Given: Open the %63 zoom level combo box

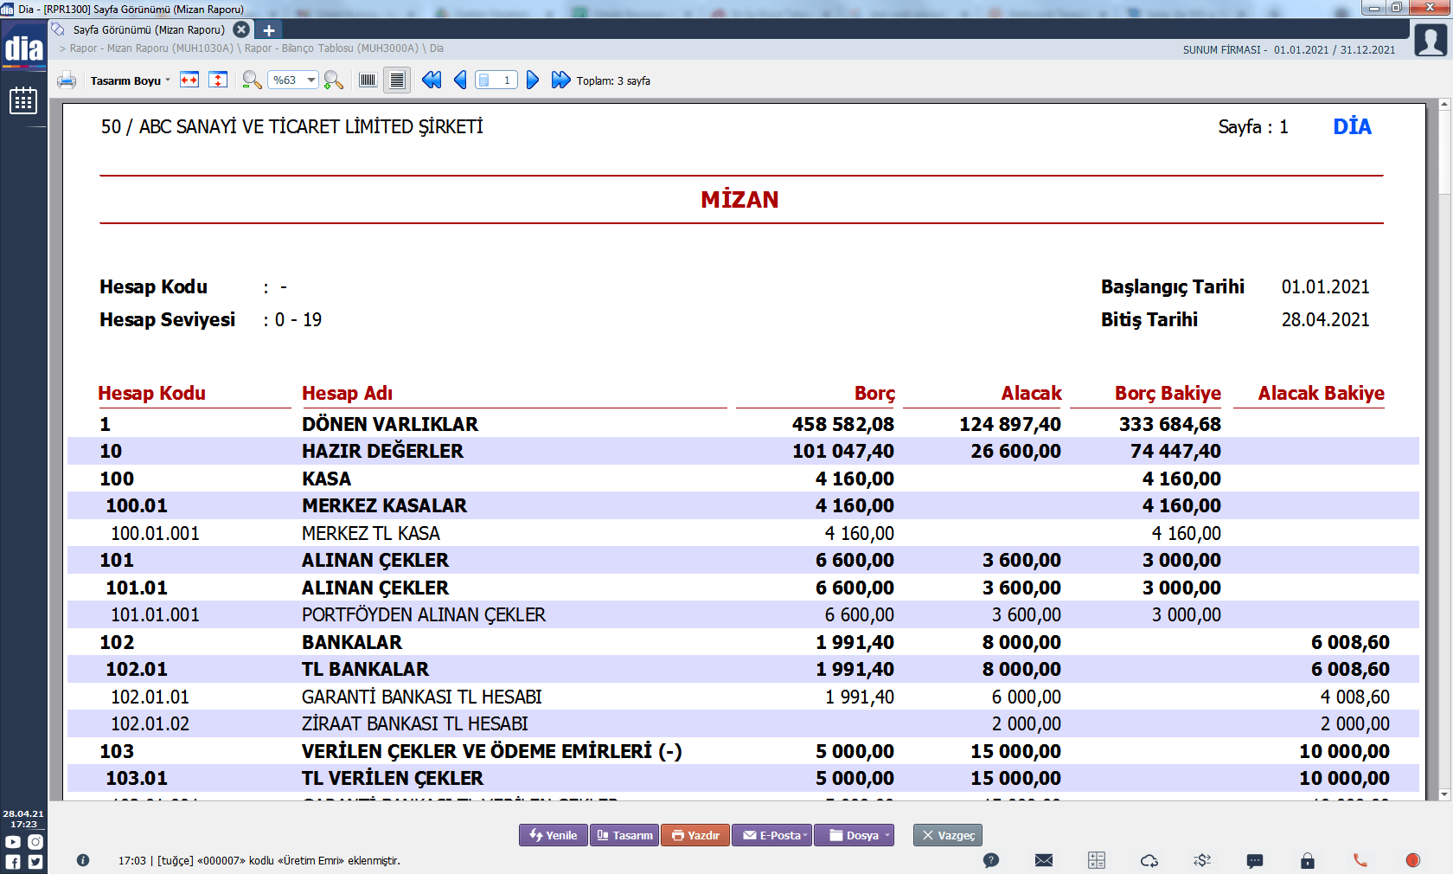Looking at the screenshot, I should [x=293, y=80].
